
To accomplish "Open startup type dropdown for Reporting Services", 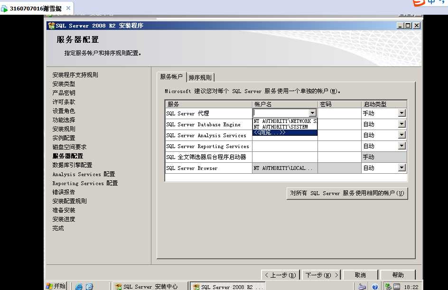I will 401,146.
